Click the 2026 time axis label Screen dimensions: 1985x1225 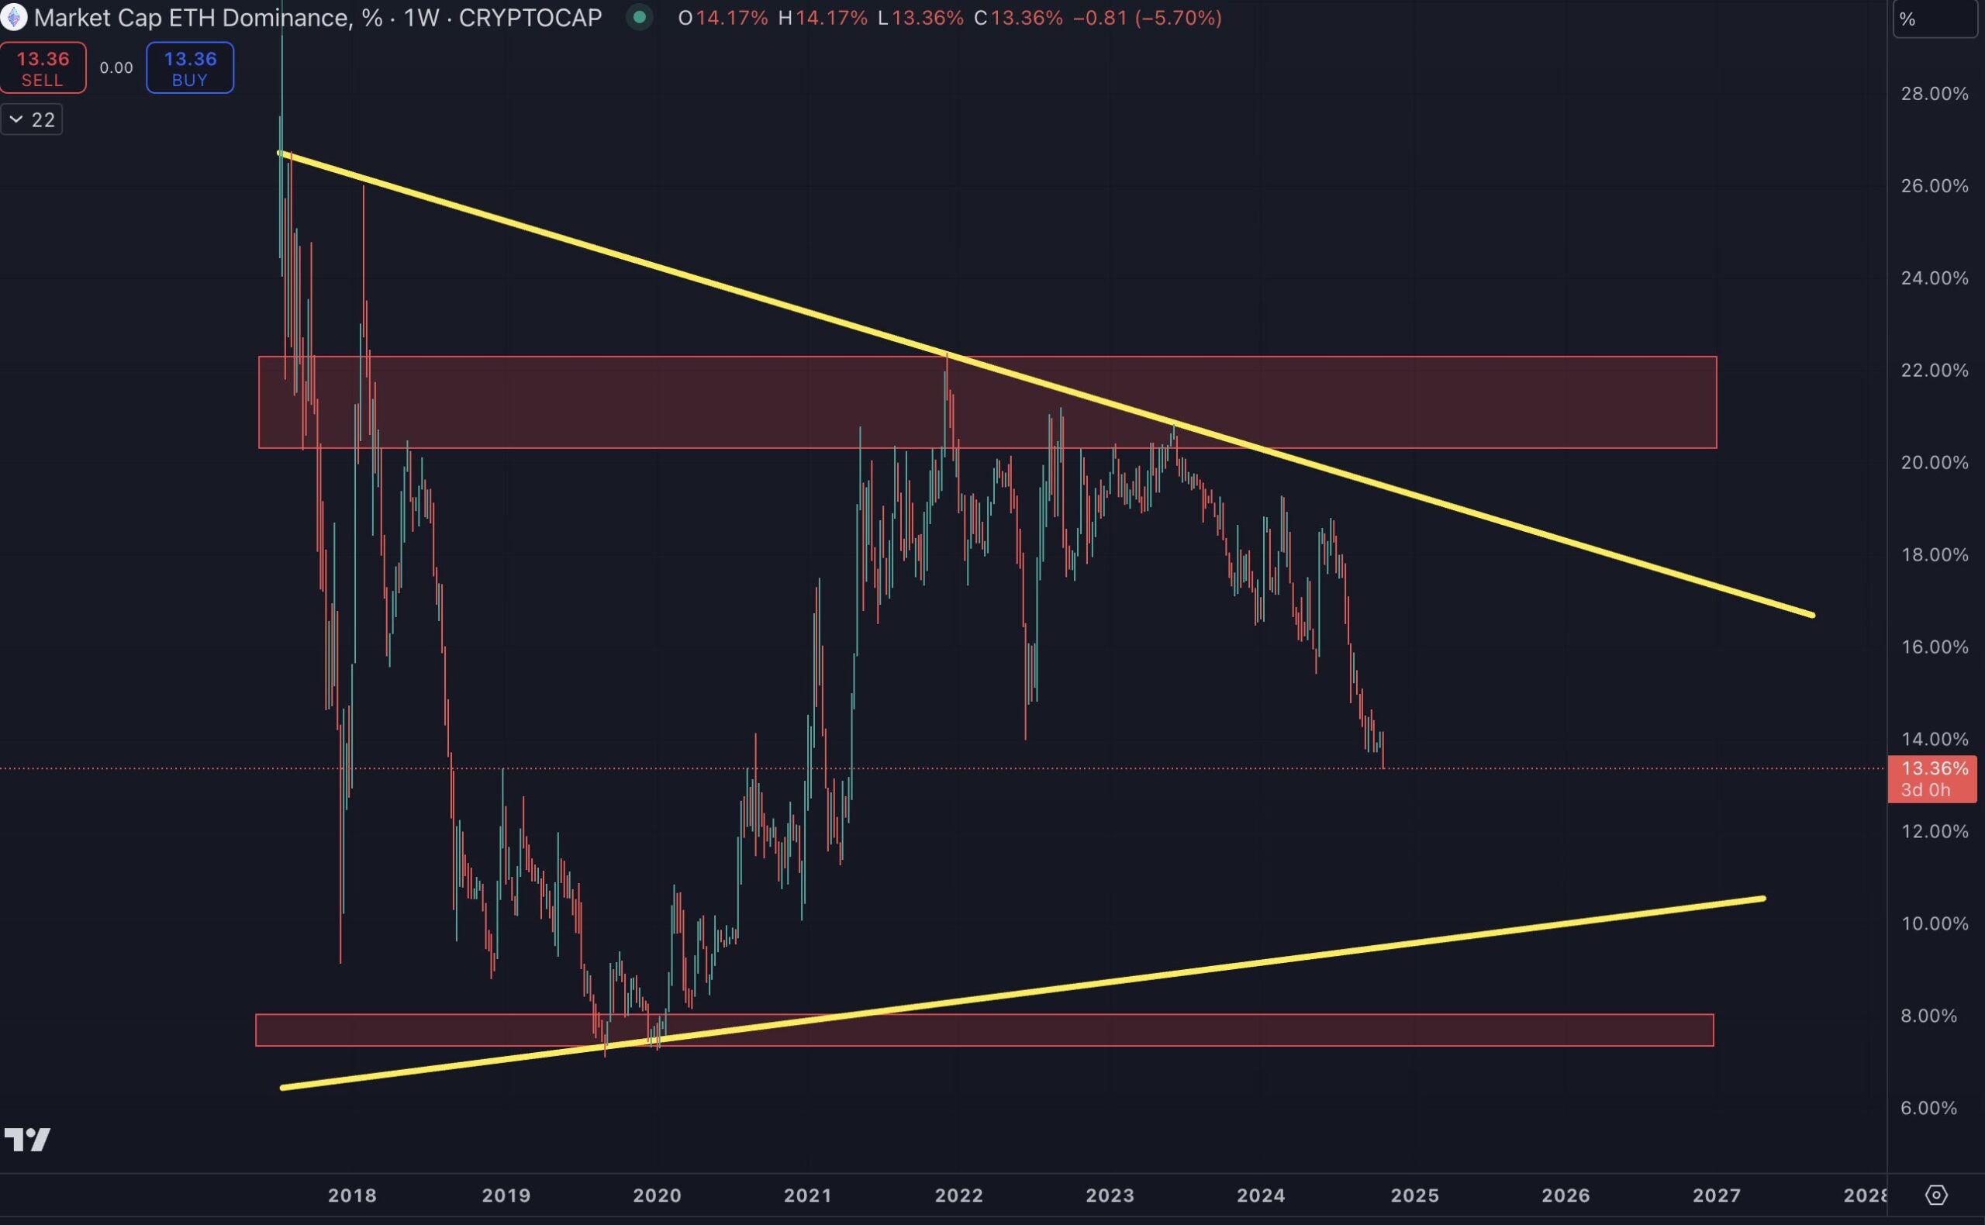[1566, 1195]
